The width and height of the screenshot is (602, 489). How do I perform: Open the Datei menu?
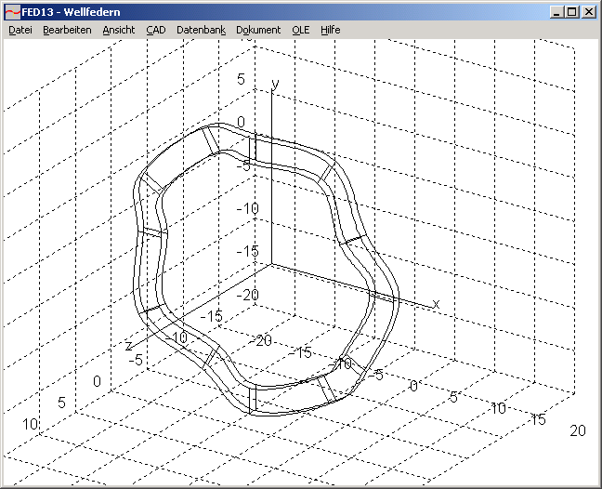(x=20, y=30)
